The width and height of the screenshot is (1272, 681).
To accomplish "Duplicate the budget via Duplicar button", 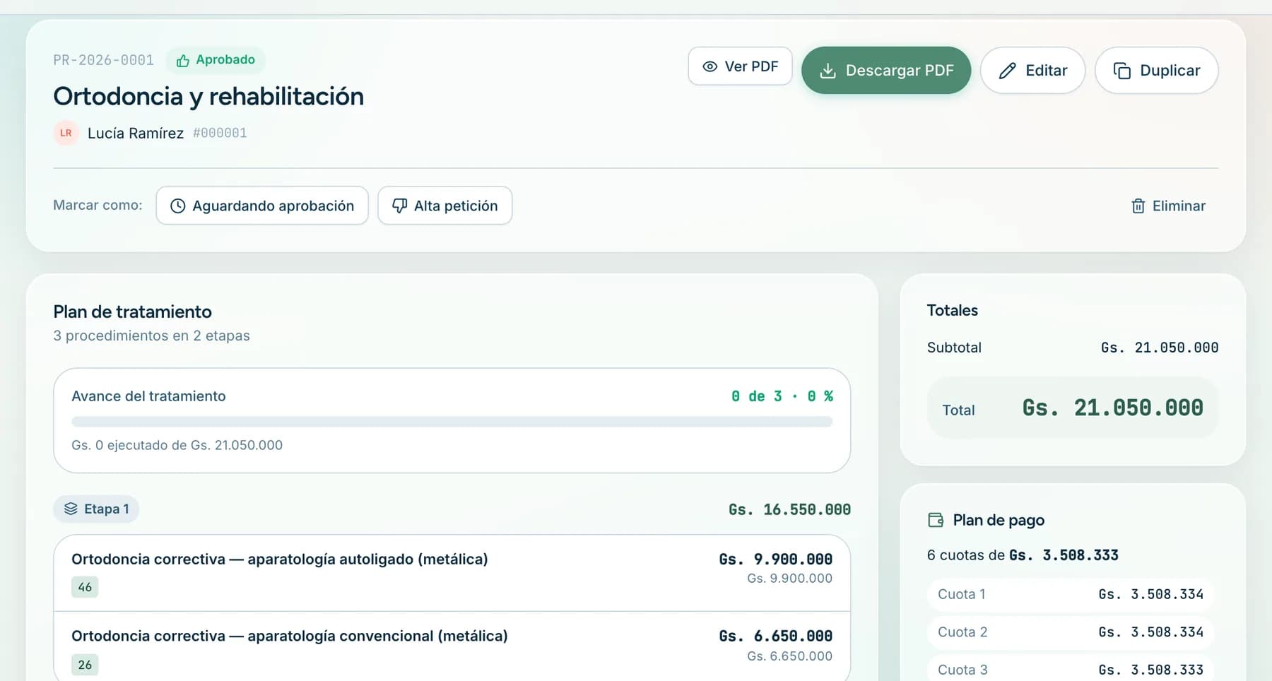I will tap(1156, 71).
